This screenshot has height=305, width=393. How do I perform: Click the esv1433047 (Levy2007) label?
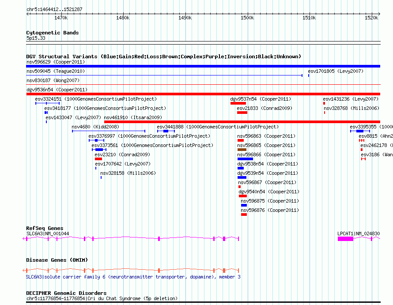click(x=73, y=117)
